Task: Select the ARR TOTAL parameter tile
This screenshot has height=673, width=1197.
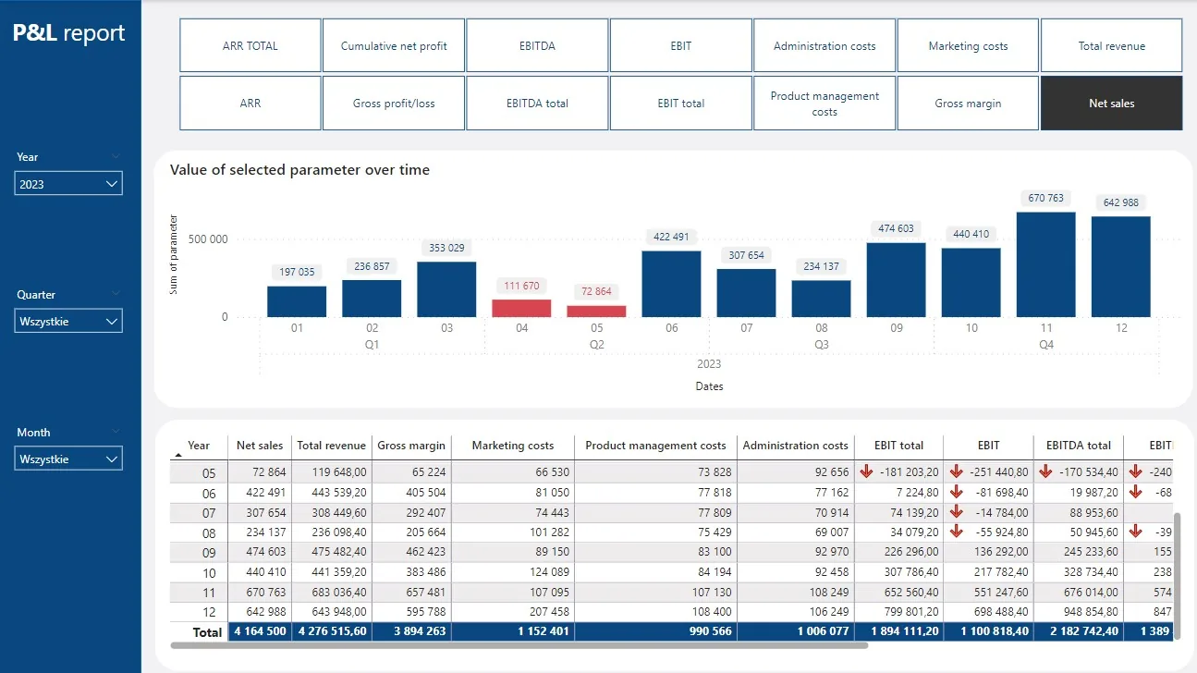Action: 250,45
